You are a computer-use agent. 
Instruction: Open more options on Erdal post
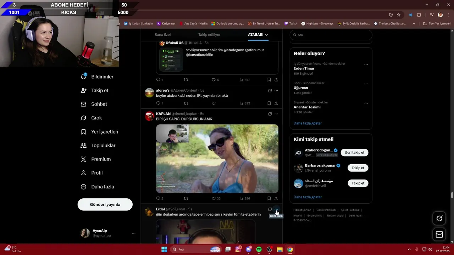coord(276,209)
